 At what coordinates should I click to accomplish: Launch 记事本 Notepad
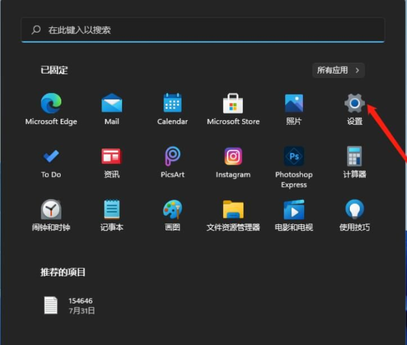(x=112, y=210)
